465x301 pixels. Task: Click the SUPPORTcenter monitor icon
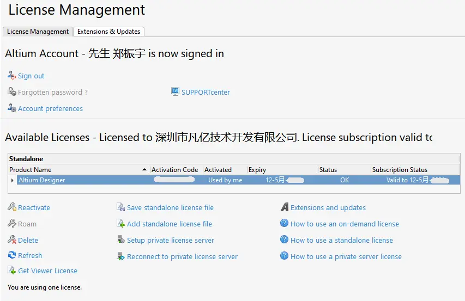coord(176,91)
